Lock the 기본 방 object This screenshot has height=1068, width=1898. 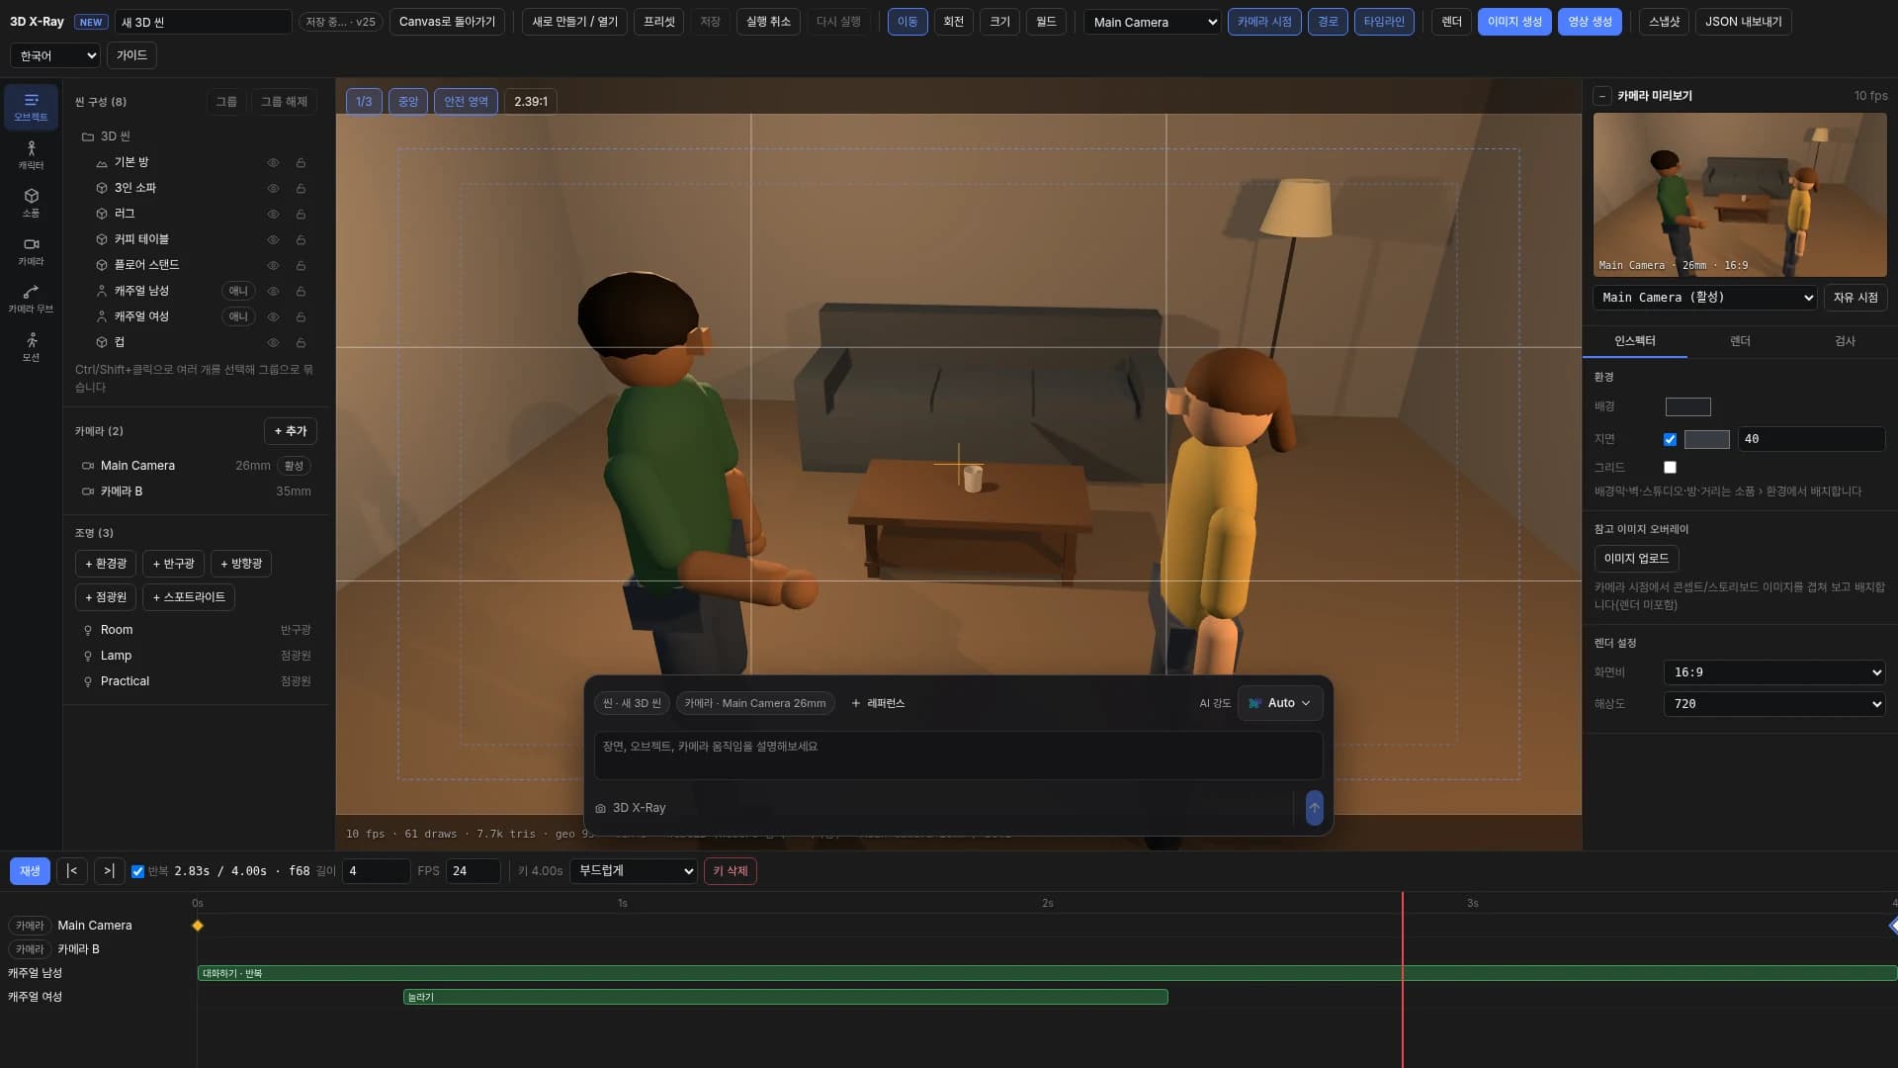[301, 162]
